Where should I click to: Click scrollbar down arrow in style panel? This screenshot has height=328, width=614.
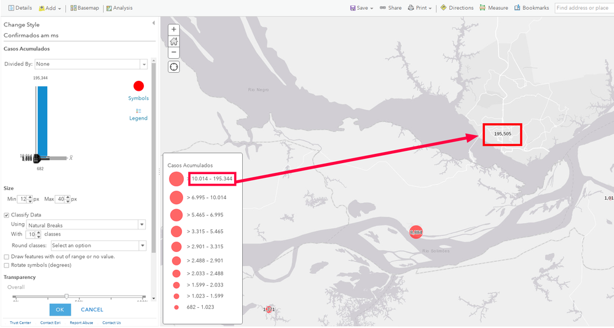click(x=154, y=299)
